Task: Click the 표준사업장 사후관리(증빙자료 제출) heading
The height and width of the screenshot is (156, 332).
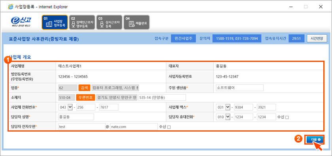Action: click(x=44, y=39)
